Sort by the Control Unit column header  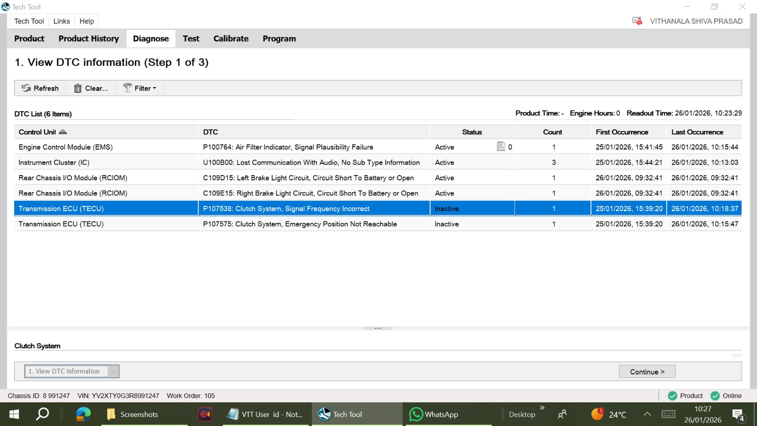[x=106, y=132]
